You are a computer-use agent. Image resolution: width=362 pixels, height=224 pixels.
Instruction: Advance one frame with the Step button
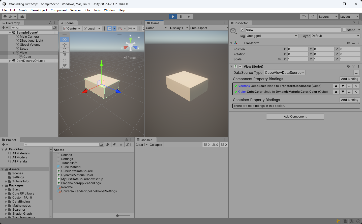pyautogui.click(x=189, y=17)
